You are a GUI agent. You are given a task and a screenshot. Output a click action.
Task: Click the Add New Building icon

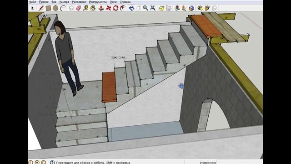click(x=177, y=8)
